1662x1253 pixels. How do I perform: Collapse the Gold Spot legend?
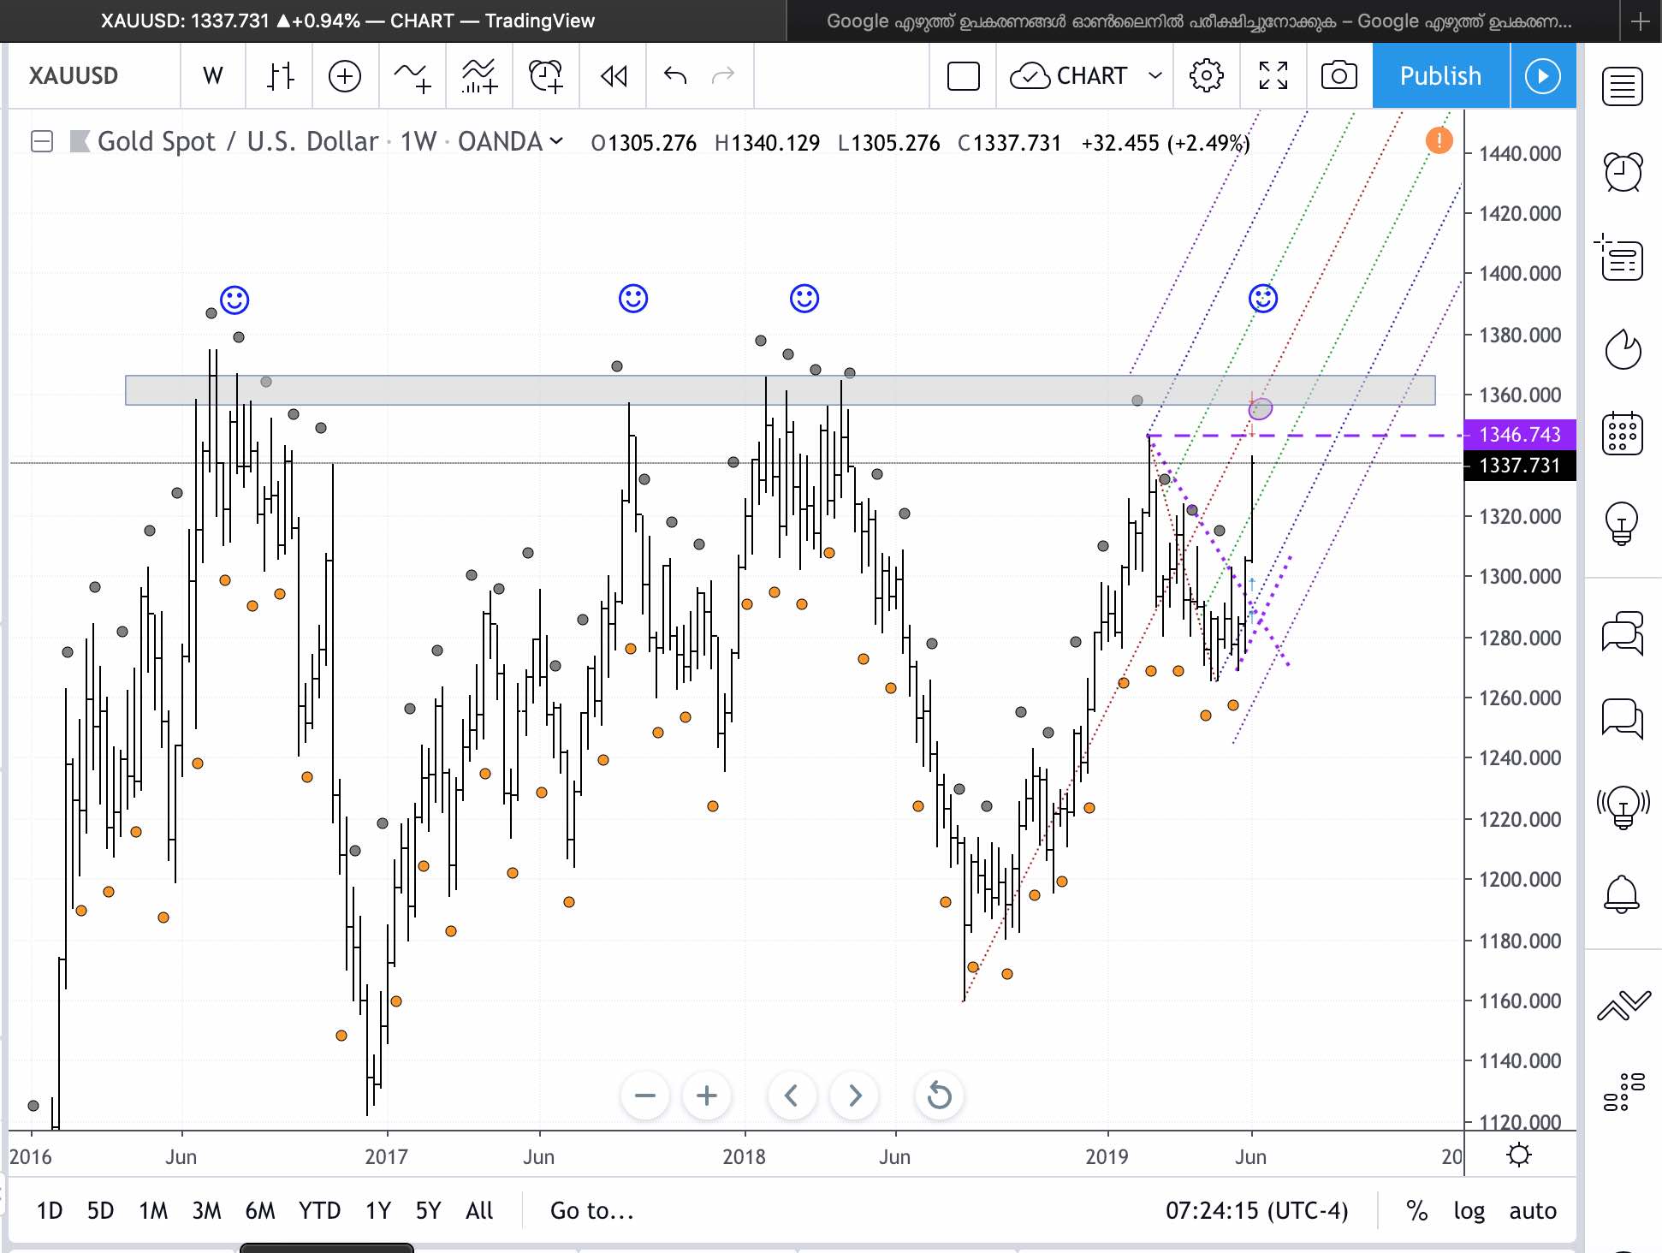point(40,142)
